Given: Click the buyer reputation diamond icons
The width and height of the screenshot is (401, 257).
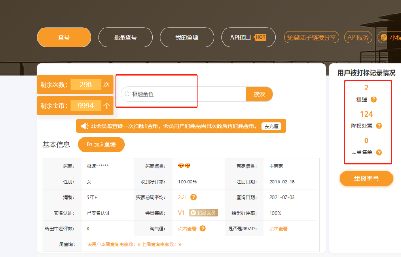Looking at the screenshot, I should (184, 166).
